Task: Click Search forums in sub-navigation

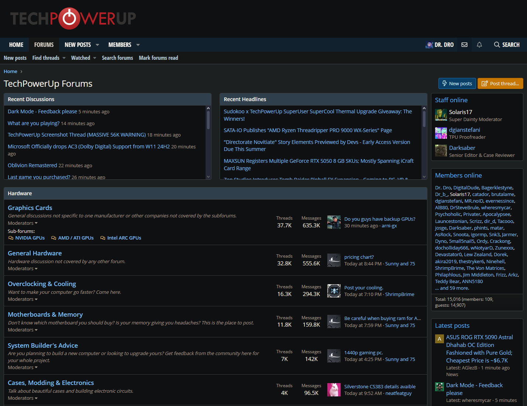Action: click(117, 58)
